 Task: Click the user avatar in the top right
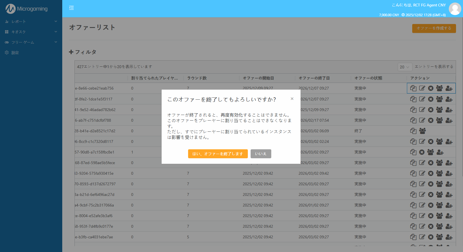coord(455,9)
